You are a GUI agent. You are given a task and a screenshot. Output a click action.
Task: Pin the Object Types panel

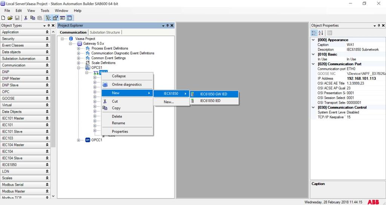click(49, 25)
